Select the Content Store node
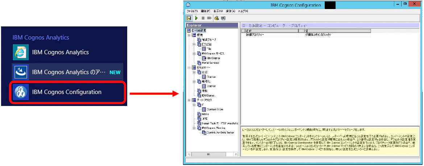424x166 pixels. 215,110
